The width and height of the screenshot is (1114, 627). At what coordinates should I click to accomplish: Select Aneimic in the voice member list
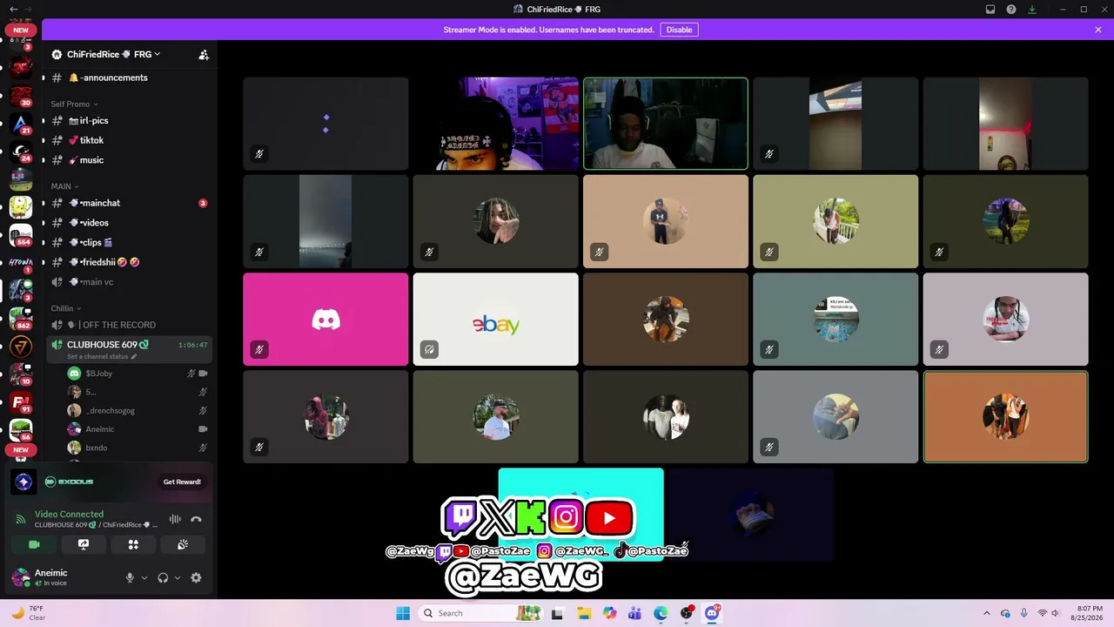[x=138, y=429]
